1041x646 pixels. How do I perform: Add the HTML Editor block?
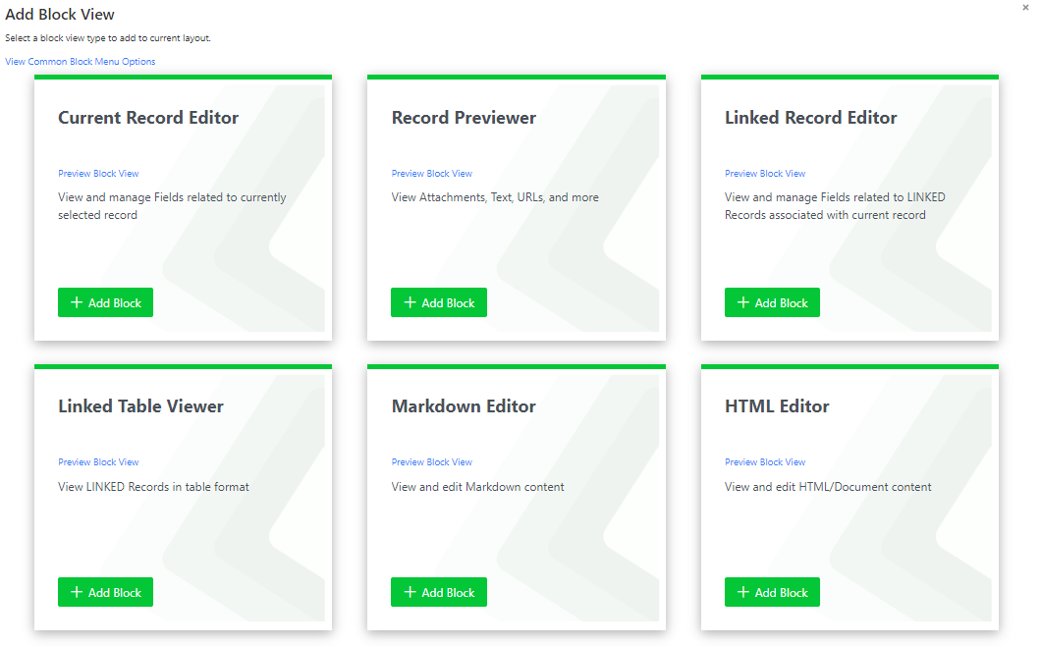tap(772, 592)
